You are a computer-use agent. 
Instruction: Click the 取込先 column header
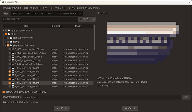pos(78,26)
